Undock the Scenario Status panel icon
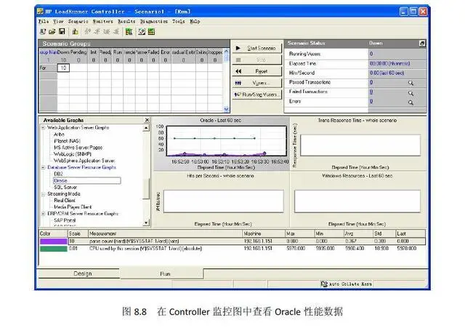 tap(422, 44)
